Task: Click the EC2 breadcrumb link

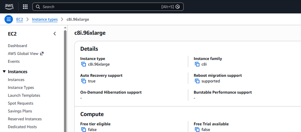Action: pyautogui.click(x=20, y=19)
